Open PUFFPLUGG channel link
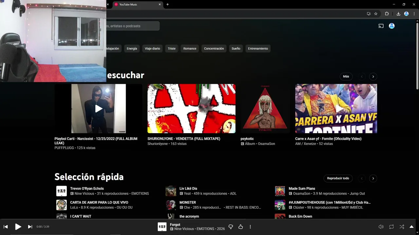419x235 pixels. pyautogui.click(x=64, y=148)
